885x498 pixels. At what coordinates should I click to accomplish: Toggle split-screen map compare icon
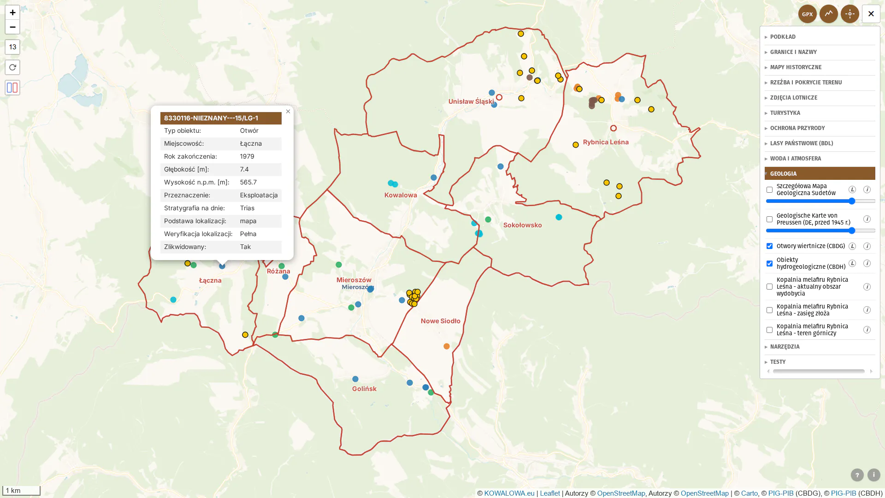point(12,88)
